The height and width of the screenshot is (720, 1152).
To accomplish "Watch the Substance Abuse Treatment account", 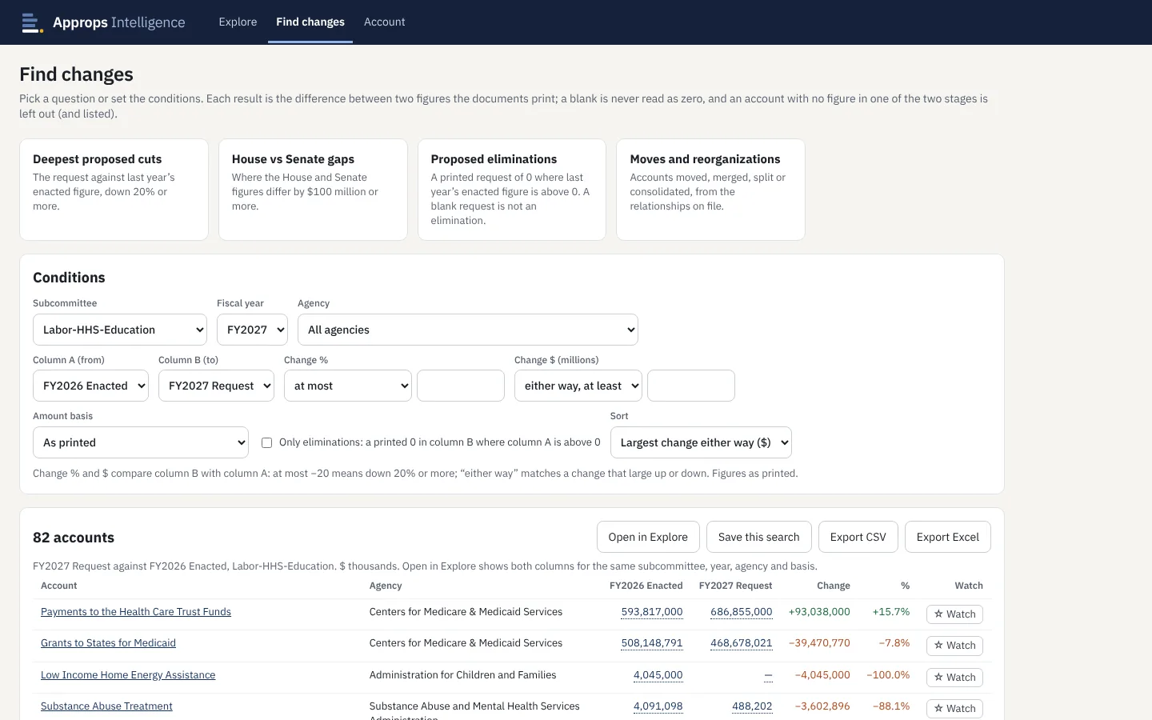I will pos(954,709).
